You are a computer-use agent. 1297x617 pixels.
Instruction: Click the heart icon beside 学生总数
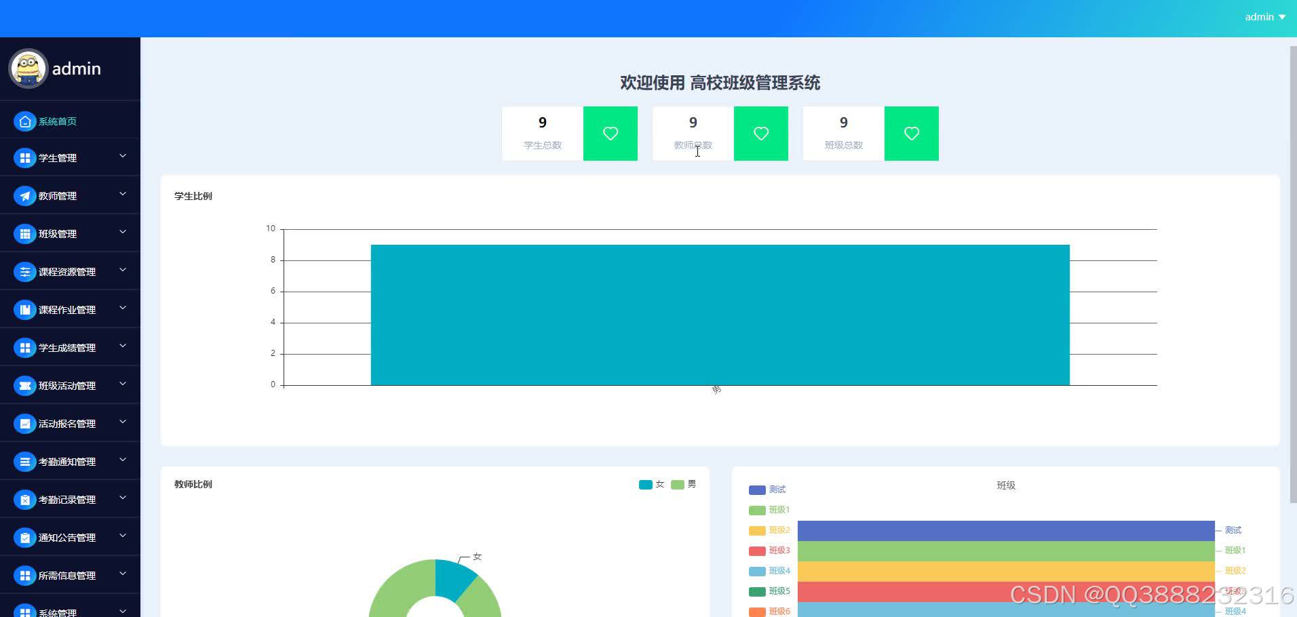click(x=611, y=134)
